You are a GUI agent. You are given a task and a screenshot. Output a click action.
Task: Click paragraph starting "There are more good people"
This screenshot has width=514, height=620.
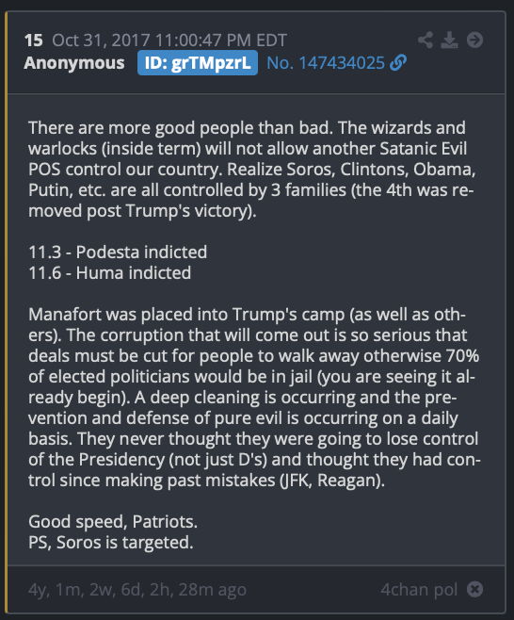[252, 170]
